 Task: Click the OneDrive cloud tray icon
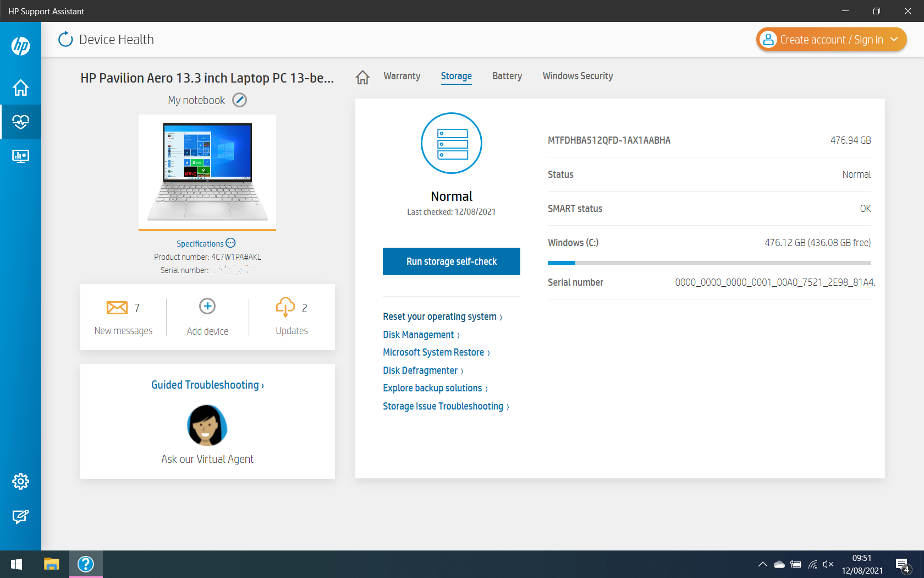(x=779, y=564)
